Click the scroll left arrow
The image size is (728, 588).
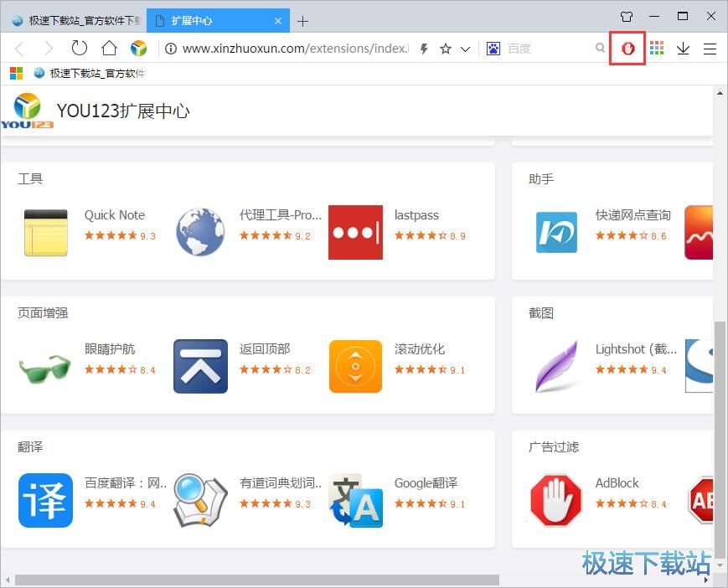(8, 580)
